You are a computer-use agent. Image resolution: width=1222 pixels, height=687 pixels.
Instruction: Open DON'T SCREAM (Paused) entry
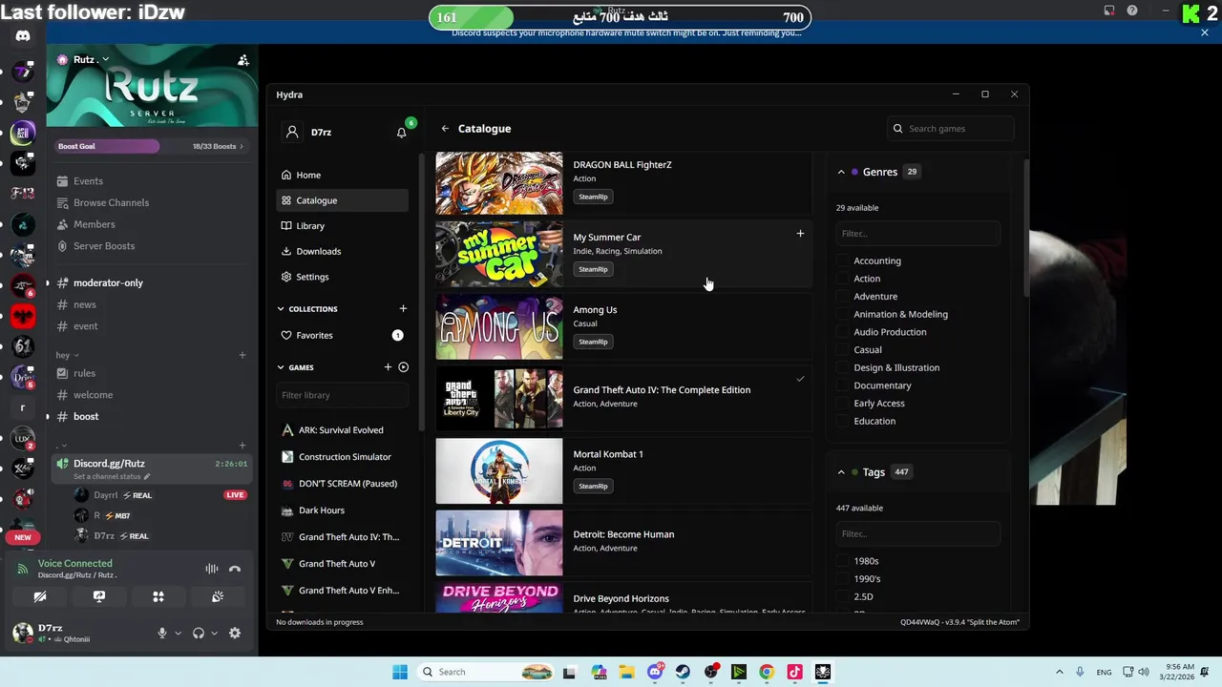click(343, 484)
